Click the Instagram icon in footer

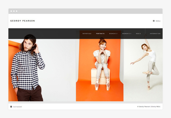pyautogui.click(x=11, y=107)
